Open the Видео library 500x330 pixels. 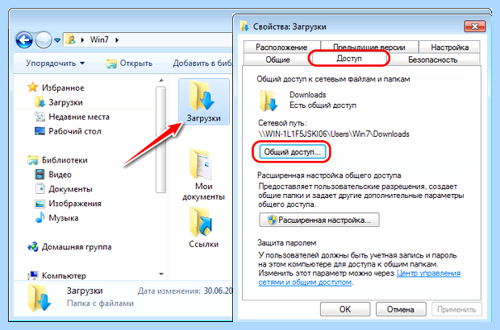[x=60, y=175]
